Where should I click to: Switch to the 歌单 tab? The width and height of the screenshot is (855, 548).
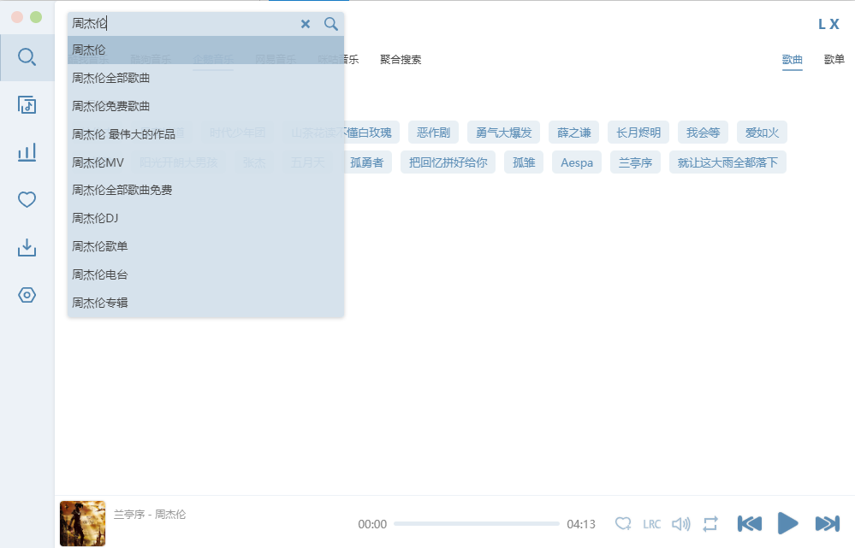point(834,60)
